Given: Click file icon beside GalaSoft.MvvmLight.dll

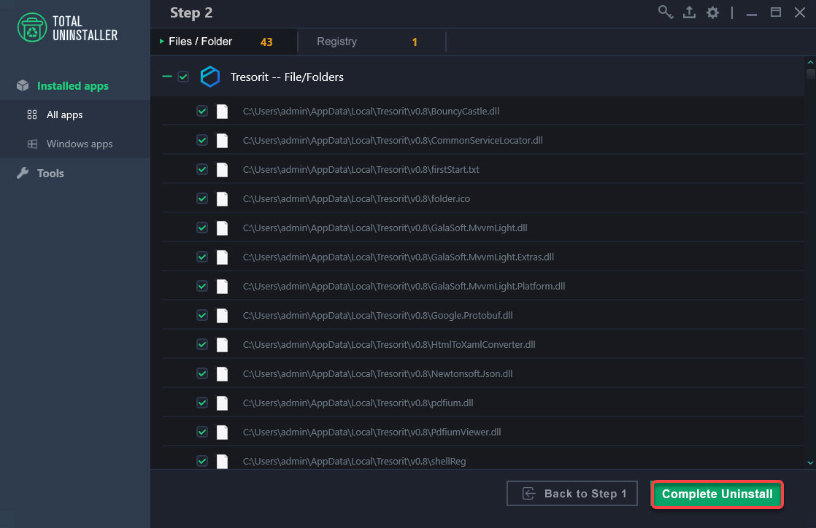Looking at the screenshot, I should (x=222, y=228).
